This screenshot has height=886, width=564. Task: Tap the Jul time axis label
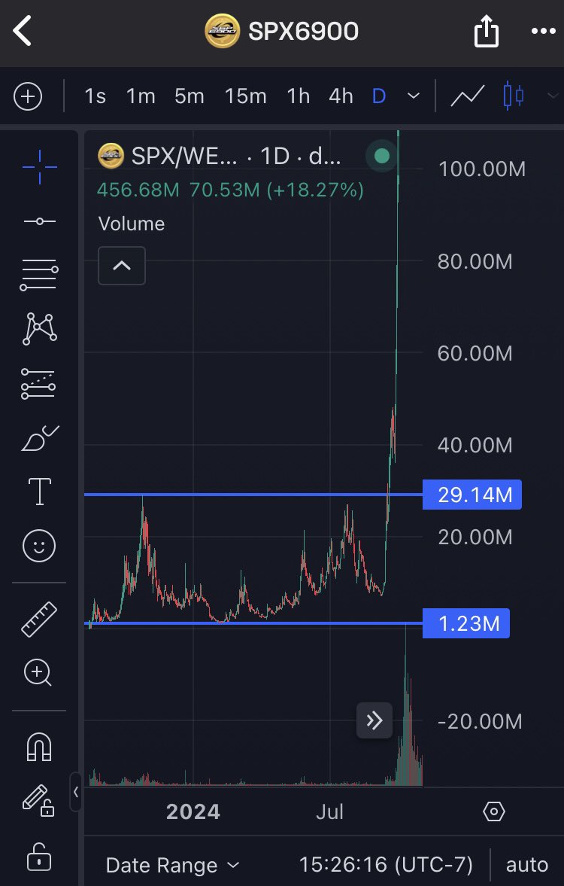[x=329, y=812]
